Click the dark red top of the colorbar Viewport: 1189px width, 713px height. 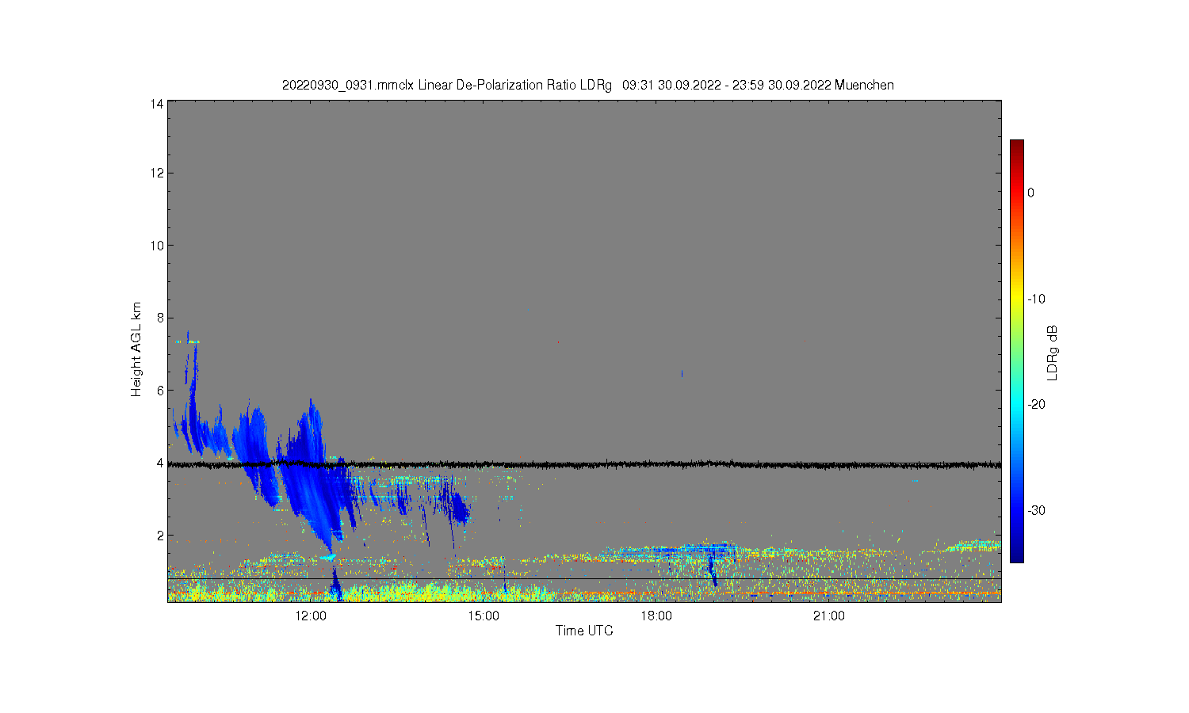(x=1017, y=145)
